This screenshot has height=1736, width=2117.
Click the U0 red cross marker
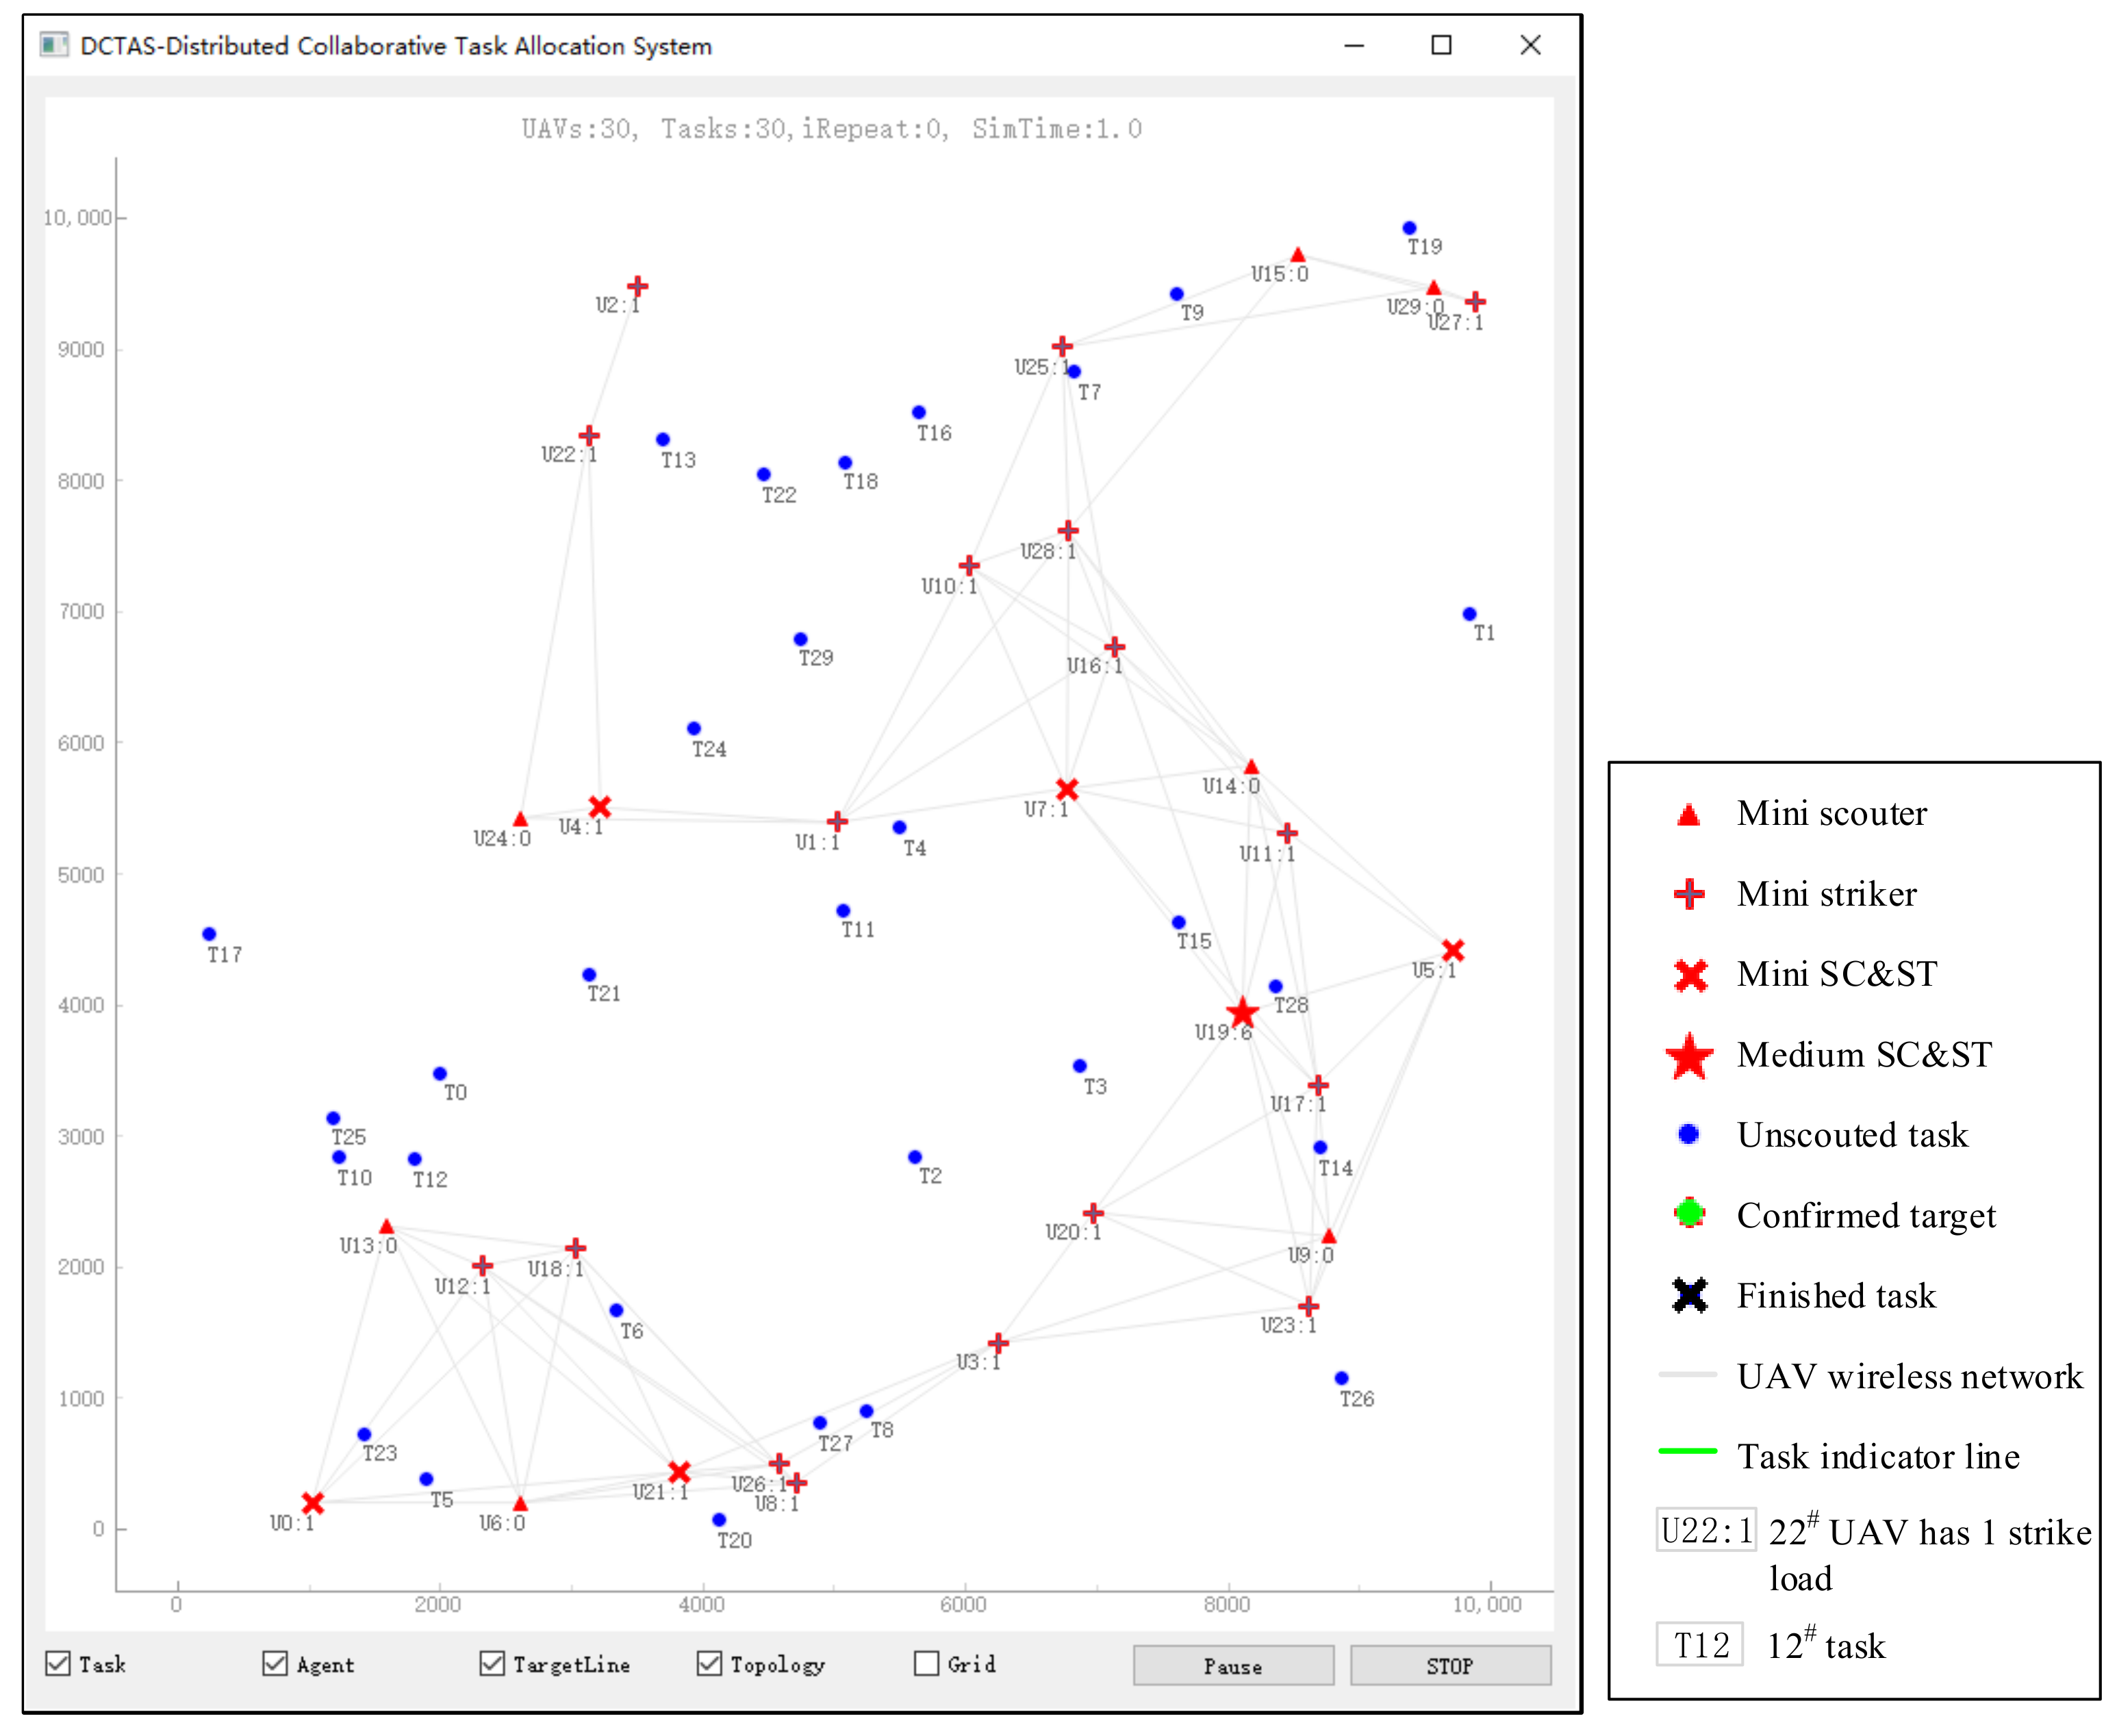pos(312,1503)
